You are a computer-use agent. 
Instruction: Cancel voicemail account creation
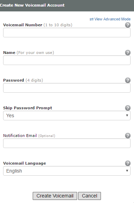90,196
